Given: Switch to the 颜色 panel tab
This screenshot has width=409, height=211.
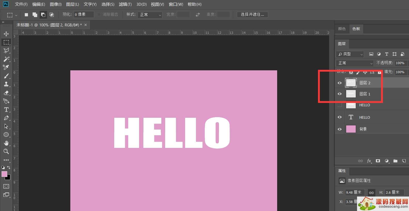Looking at the screenshot, I should coord(342,29).
